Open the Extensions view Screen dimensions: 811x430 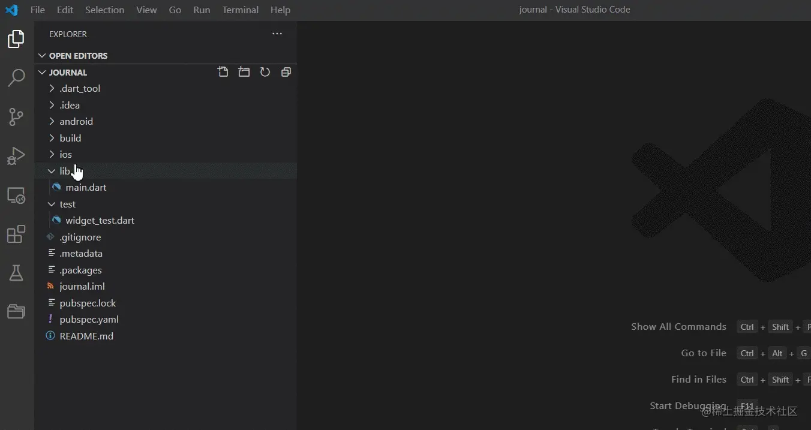16,234
